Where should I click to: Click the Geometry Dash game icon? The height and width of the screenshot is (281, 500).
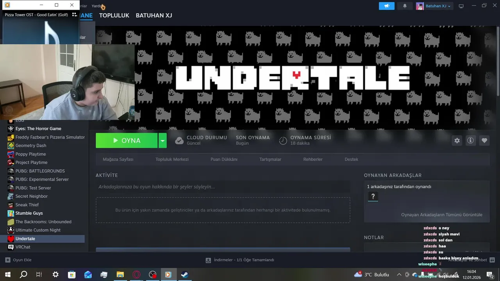coord(11,146)
